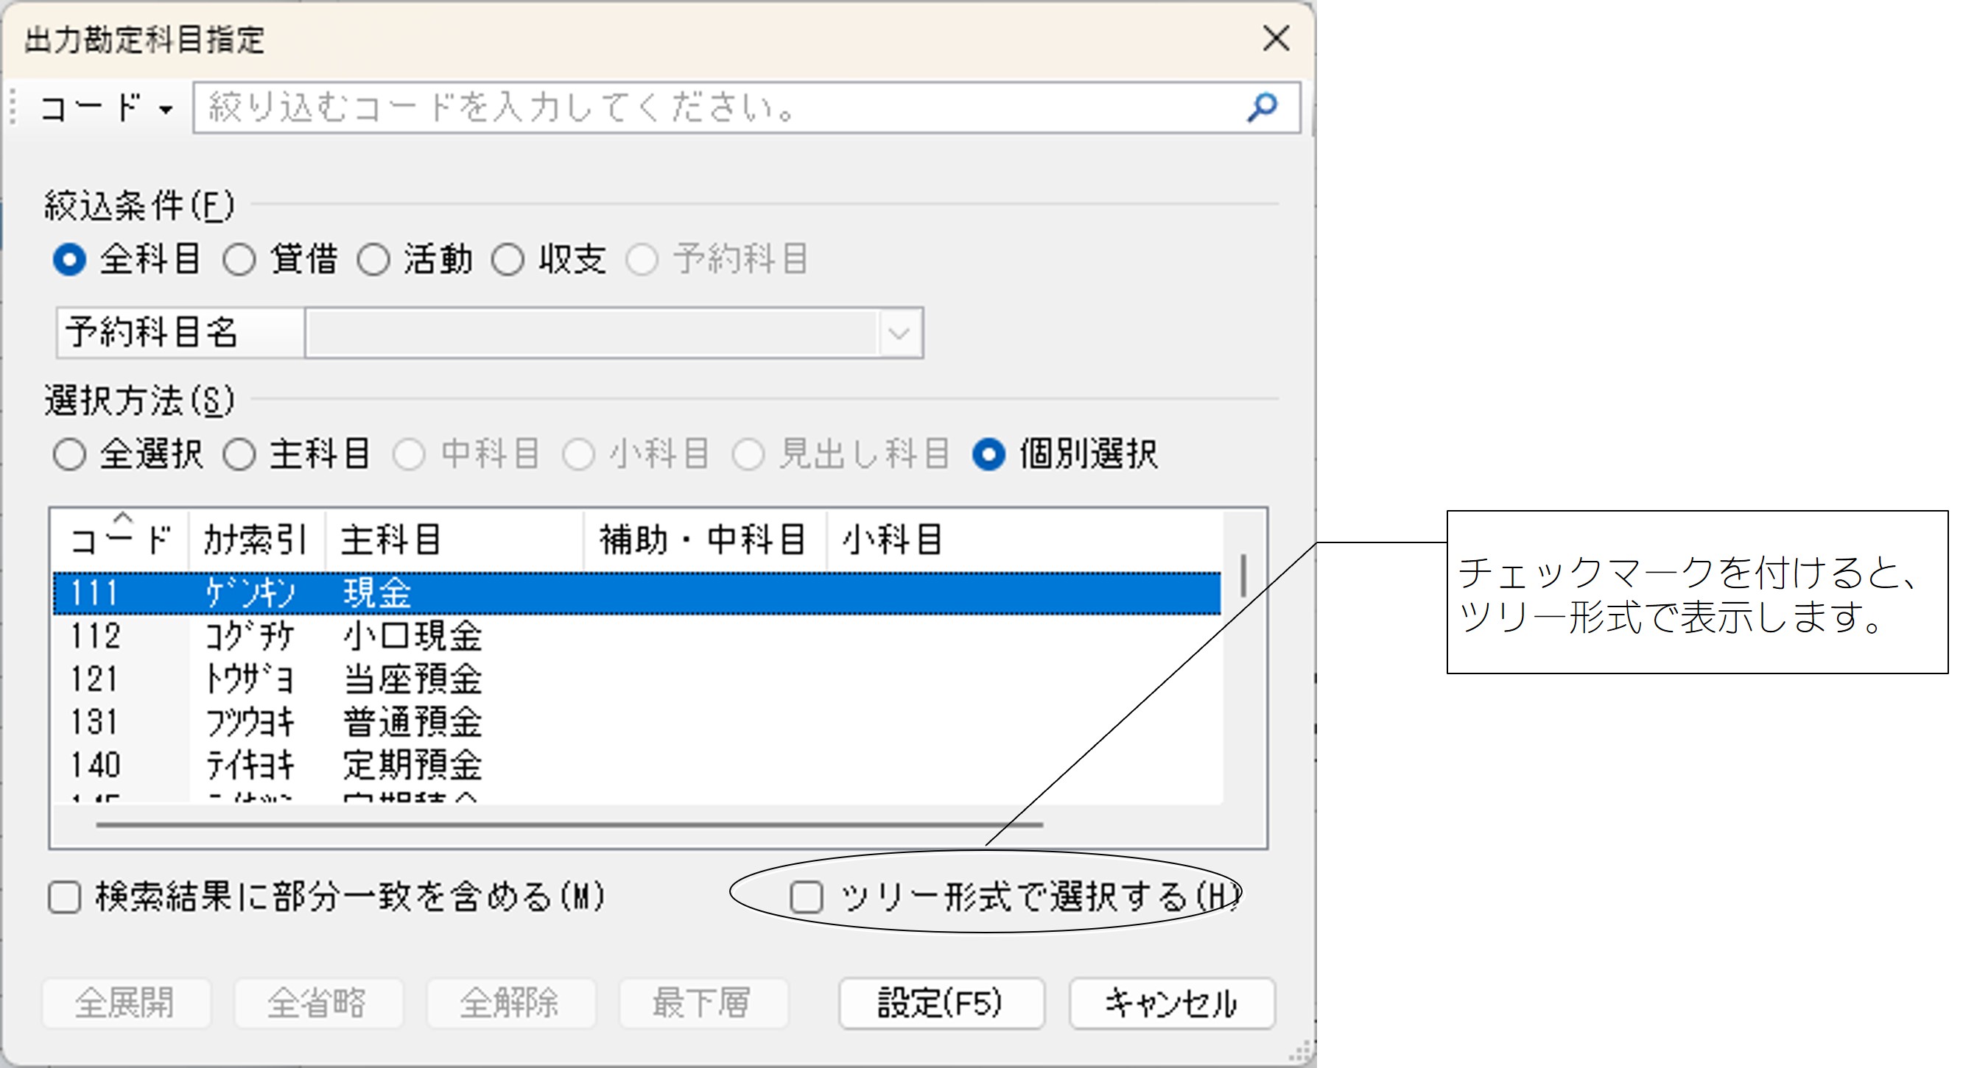Select the 貸借 radio button
This screenshot has height=1068, width=1963.
coord(240,260)
